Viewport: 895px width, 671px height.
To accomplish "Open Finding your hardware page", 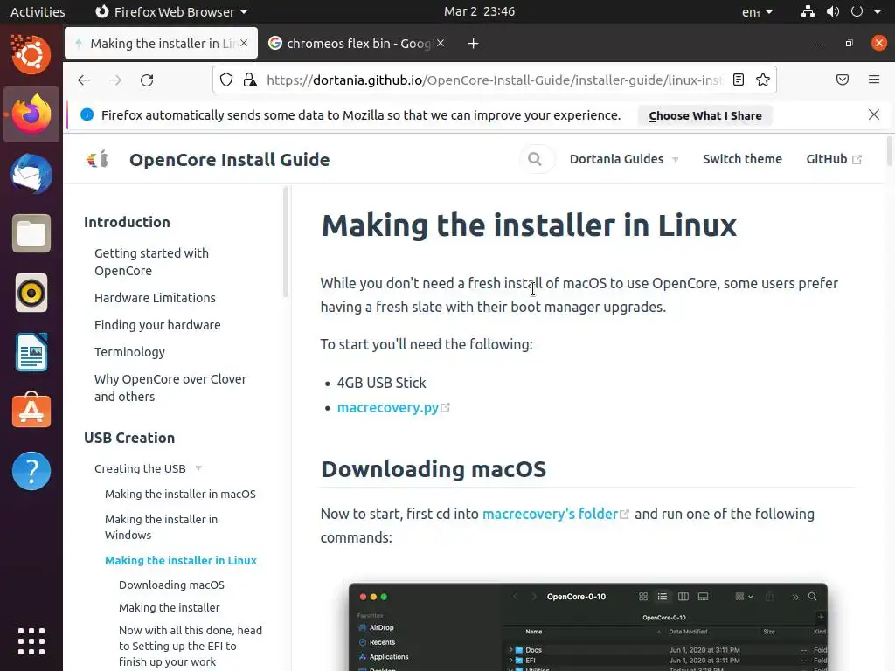I will pos(157,325).
